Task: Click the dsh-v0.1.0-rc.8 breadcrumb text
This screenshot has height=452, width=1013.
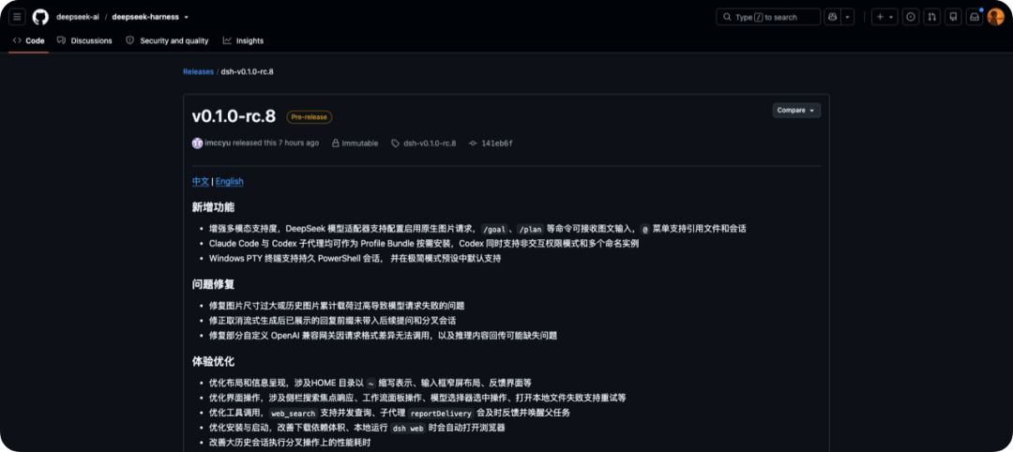Action: [x=247, y=71]
